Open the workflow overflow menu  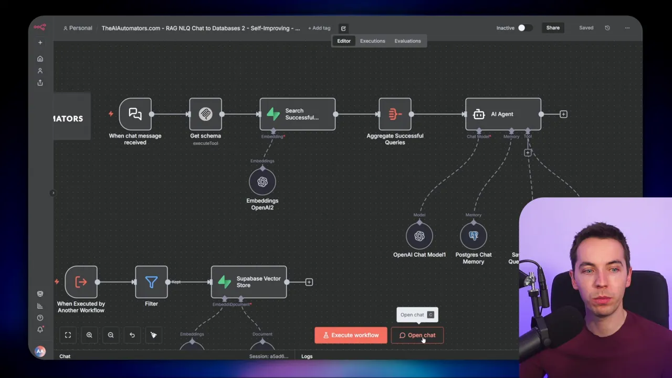tap(627, 28)
